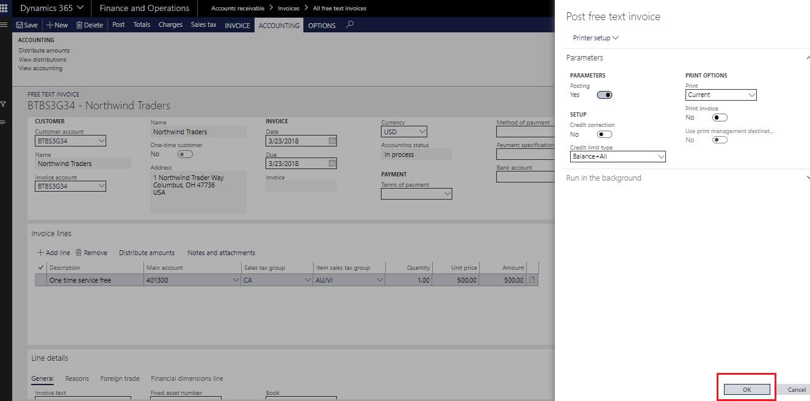Open the Terms of payment dropdown
Viewport: 810px width, 401px height.
pyautogui.click(x=447, y=194)
